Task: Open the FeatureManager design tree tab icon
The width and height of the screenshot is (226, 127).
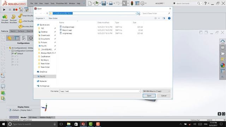Action: (10, 38)
